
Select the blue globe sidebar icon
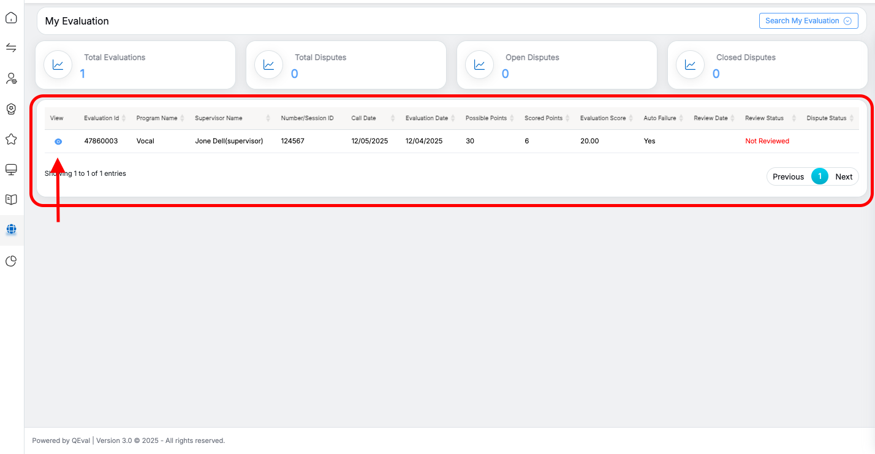coord(11,230)
